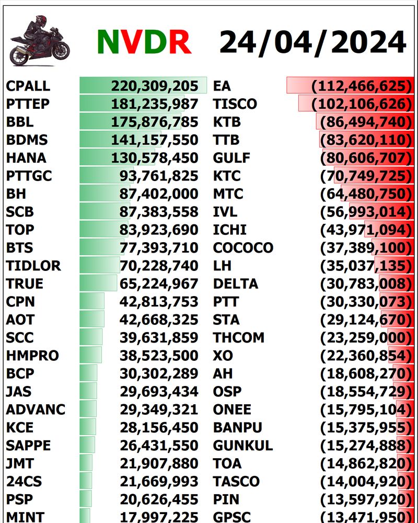Select the THCOM ticker label
This screenshot has height=523, width=418.
[x=239, y=338]
